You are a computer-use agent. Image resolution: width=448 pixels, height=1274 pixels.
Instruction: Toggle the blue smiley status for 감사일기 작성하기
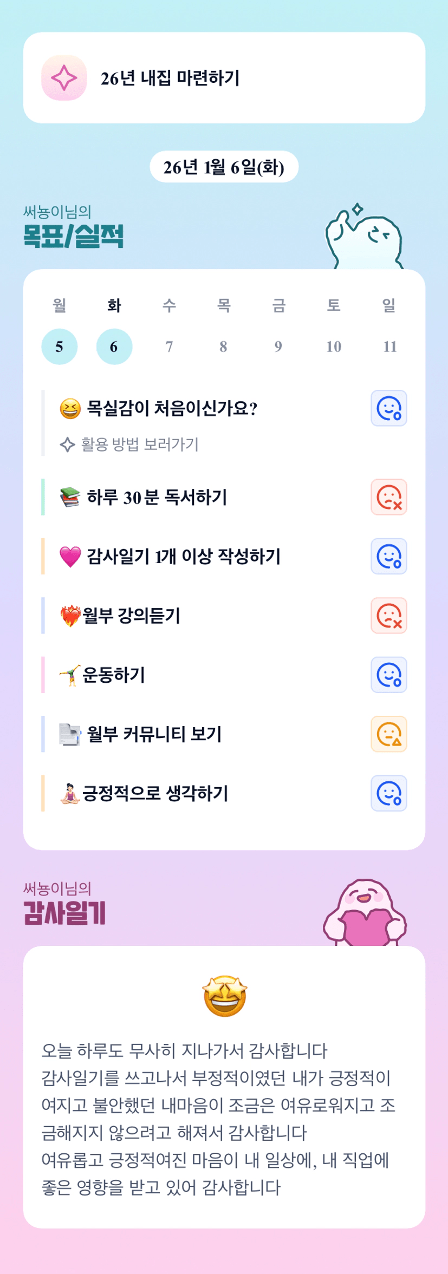pos(388,557)
